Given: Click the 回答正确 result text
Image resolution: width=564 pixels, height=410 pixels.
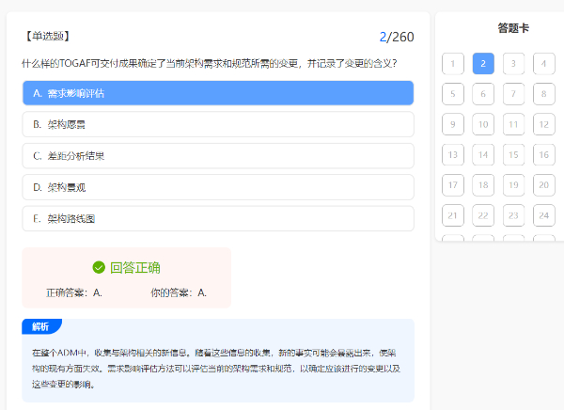Looking at the screenshot, I should (134, 268).
